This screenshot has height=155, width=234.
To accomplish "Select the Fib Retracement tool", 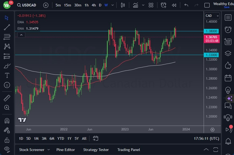I will tap(7, 37).
